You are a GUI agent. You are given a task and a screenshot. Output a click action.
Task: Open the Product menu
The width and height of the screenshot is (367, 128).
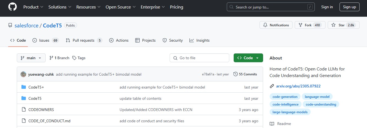click(33, 7)
